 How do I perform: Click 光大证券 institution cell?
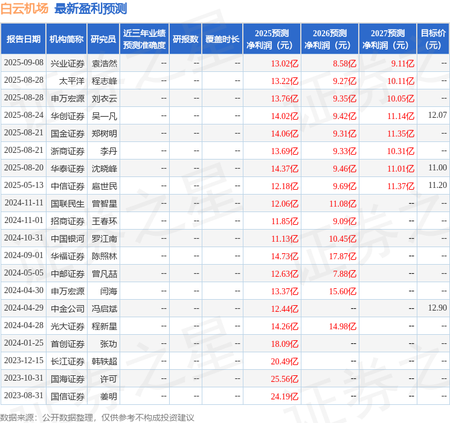(x=68, y=326)
